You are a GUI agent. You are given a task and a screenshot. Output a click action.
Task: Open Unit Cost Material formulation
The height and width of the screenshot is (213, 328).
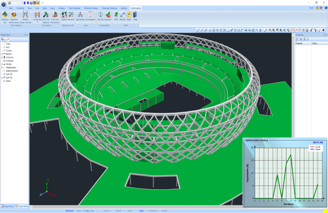point(46,18)
